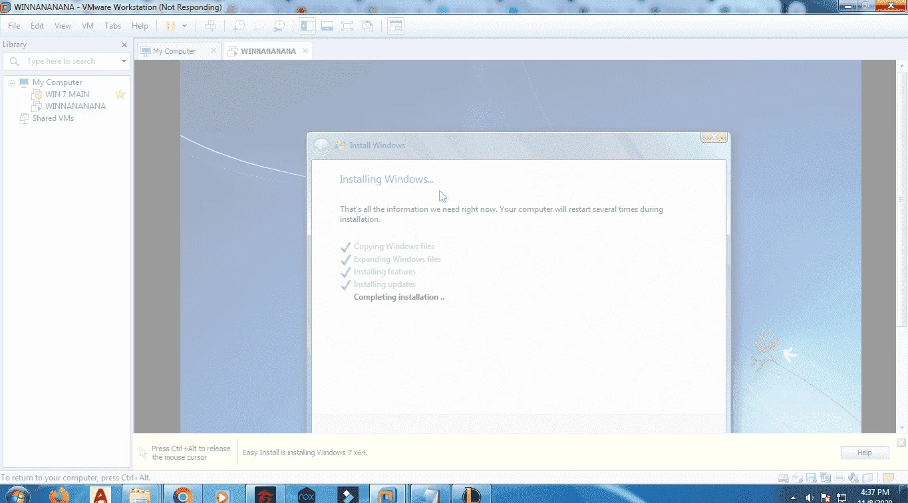Open the League of Legends taskbar icon
Viewport: 908px width, 503px height.
pyautogui.click(x=471, y=495)
